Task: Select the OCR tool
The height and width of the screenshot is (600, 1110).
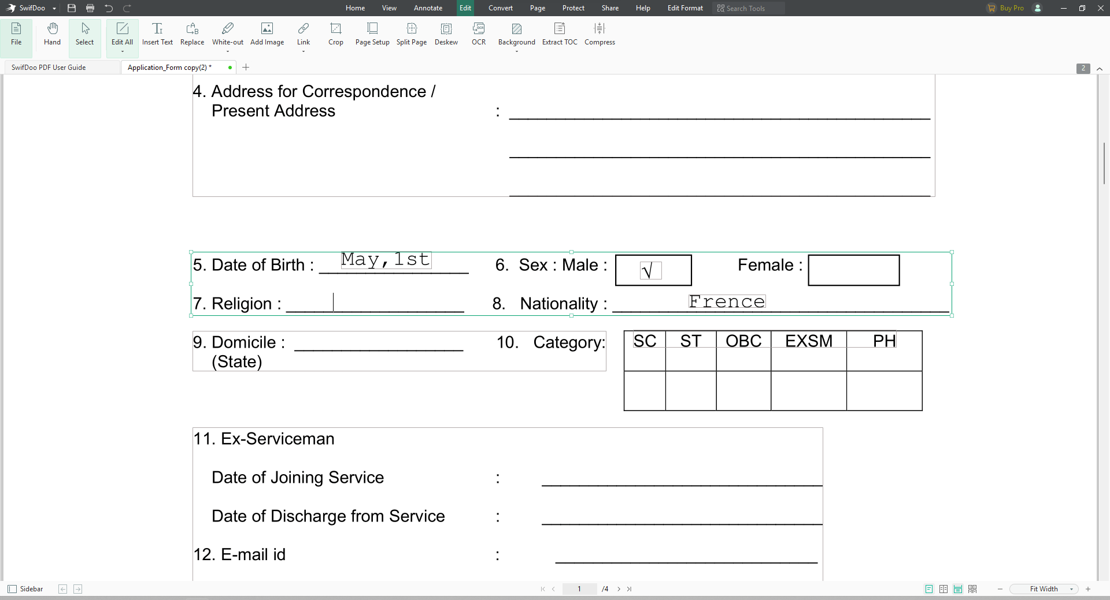Action: pyautogui.click(x=478, y=35)
